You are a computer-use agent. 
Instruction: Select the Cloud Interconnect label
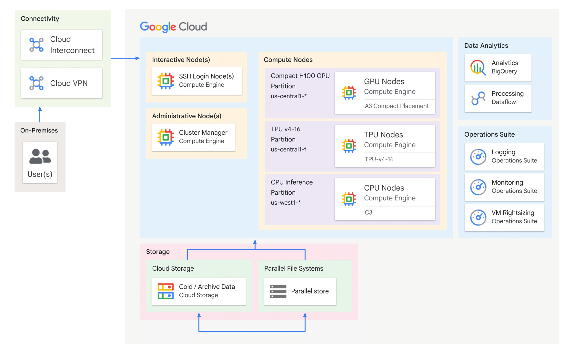tap(72, 45)
